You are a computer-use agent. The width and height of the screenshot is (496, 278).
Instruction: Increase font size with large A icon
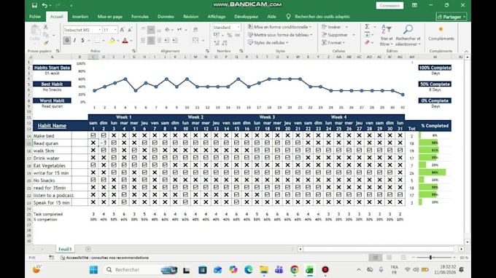point(122,30)
